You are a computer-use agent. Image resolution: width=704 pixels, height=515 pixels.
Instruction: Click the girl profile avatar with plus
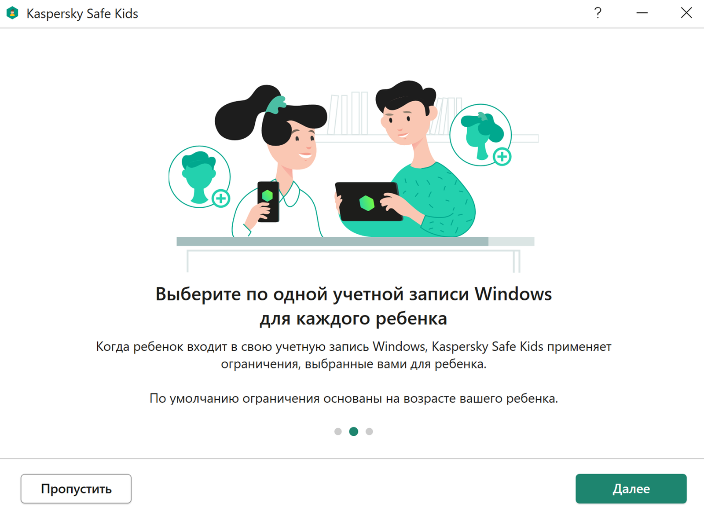[480, 135]
